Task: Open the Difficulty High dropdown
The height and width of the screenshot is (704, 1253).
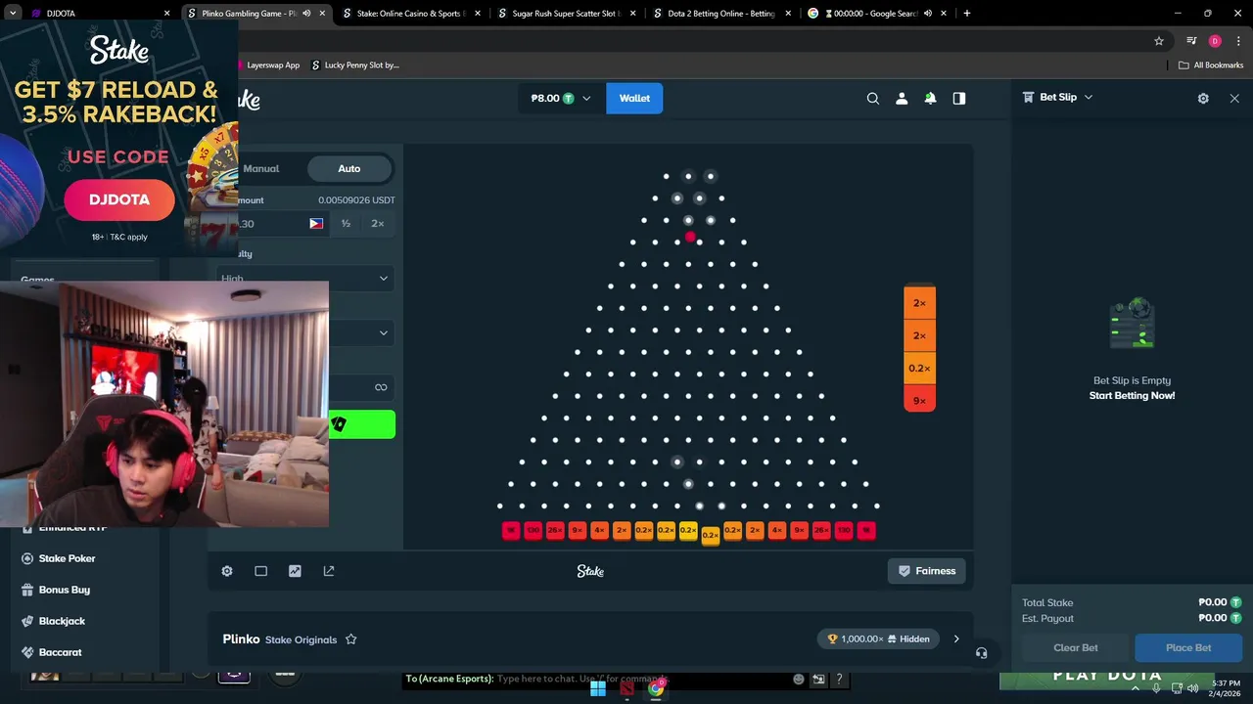Action: pyautogui.click(x=305, y=279)
